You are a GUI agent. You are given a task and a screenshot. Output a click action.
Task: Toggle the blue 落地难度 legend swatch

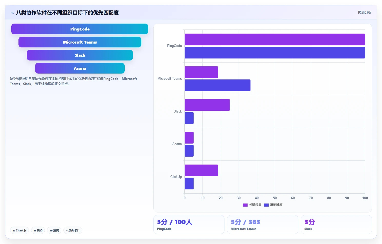(266, 205)
